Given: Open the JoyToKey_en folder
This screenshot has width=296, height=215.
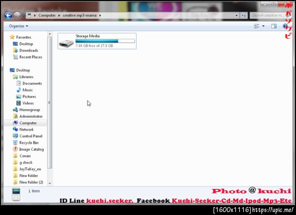Looking at the screenshot, I should pos(27,169).
